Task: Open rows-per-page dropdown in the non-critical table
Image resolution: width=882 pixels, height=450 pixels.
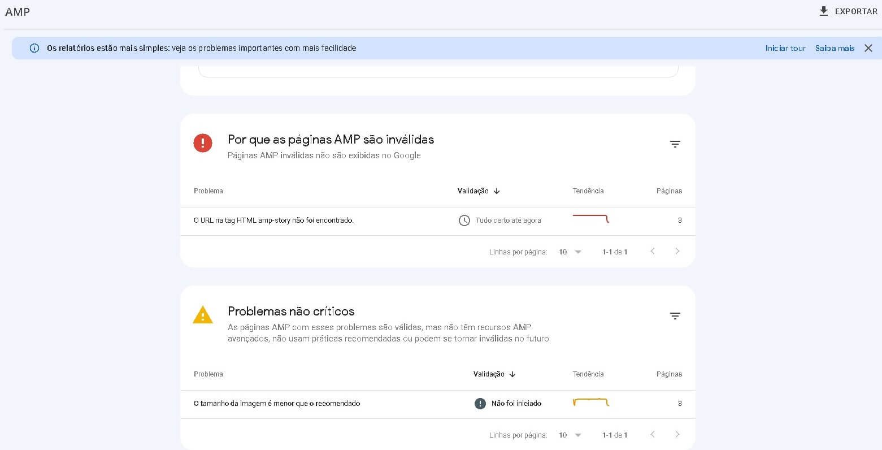Action: pos(570,435)
